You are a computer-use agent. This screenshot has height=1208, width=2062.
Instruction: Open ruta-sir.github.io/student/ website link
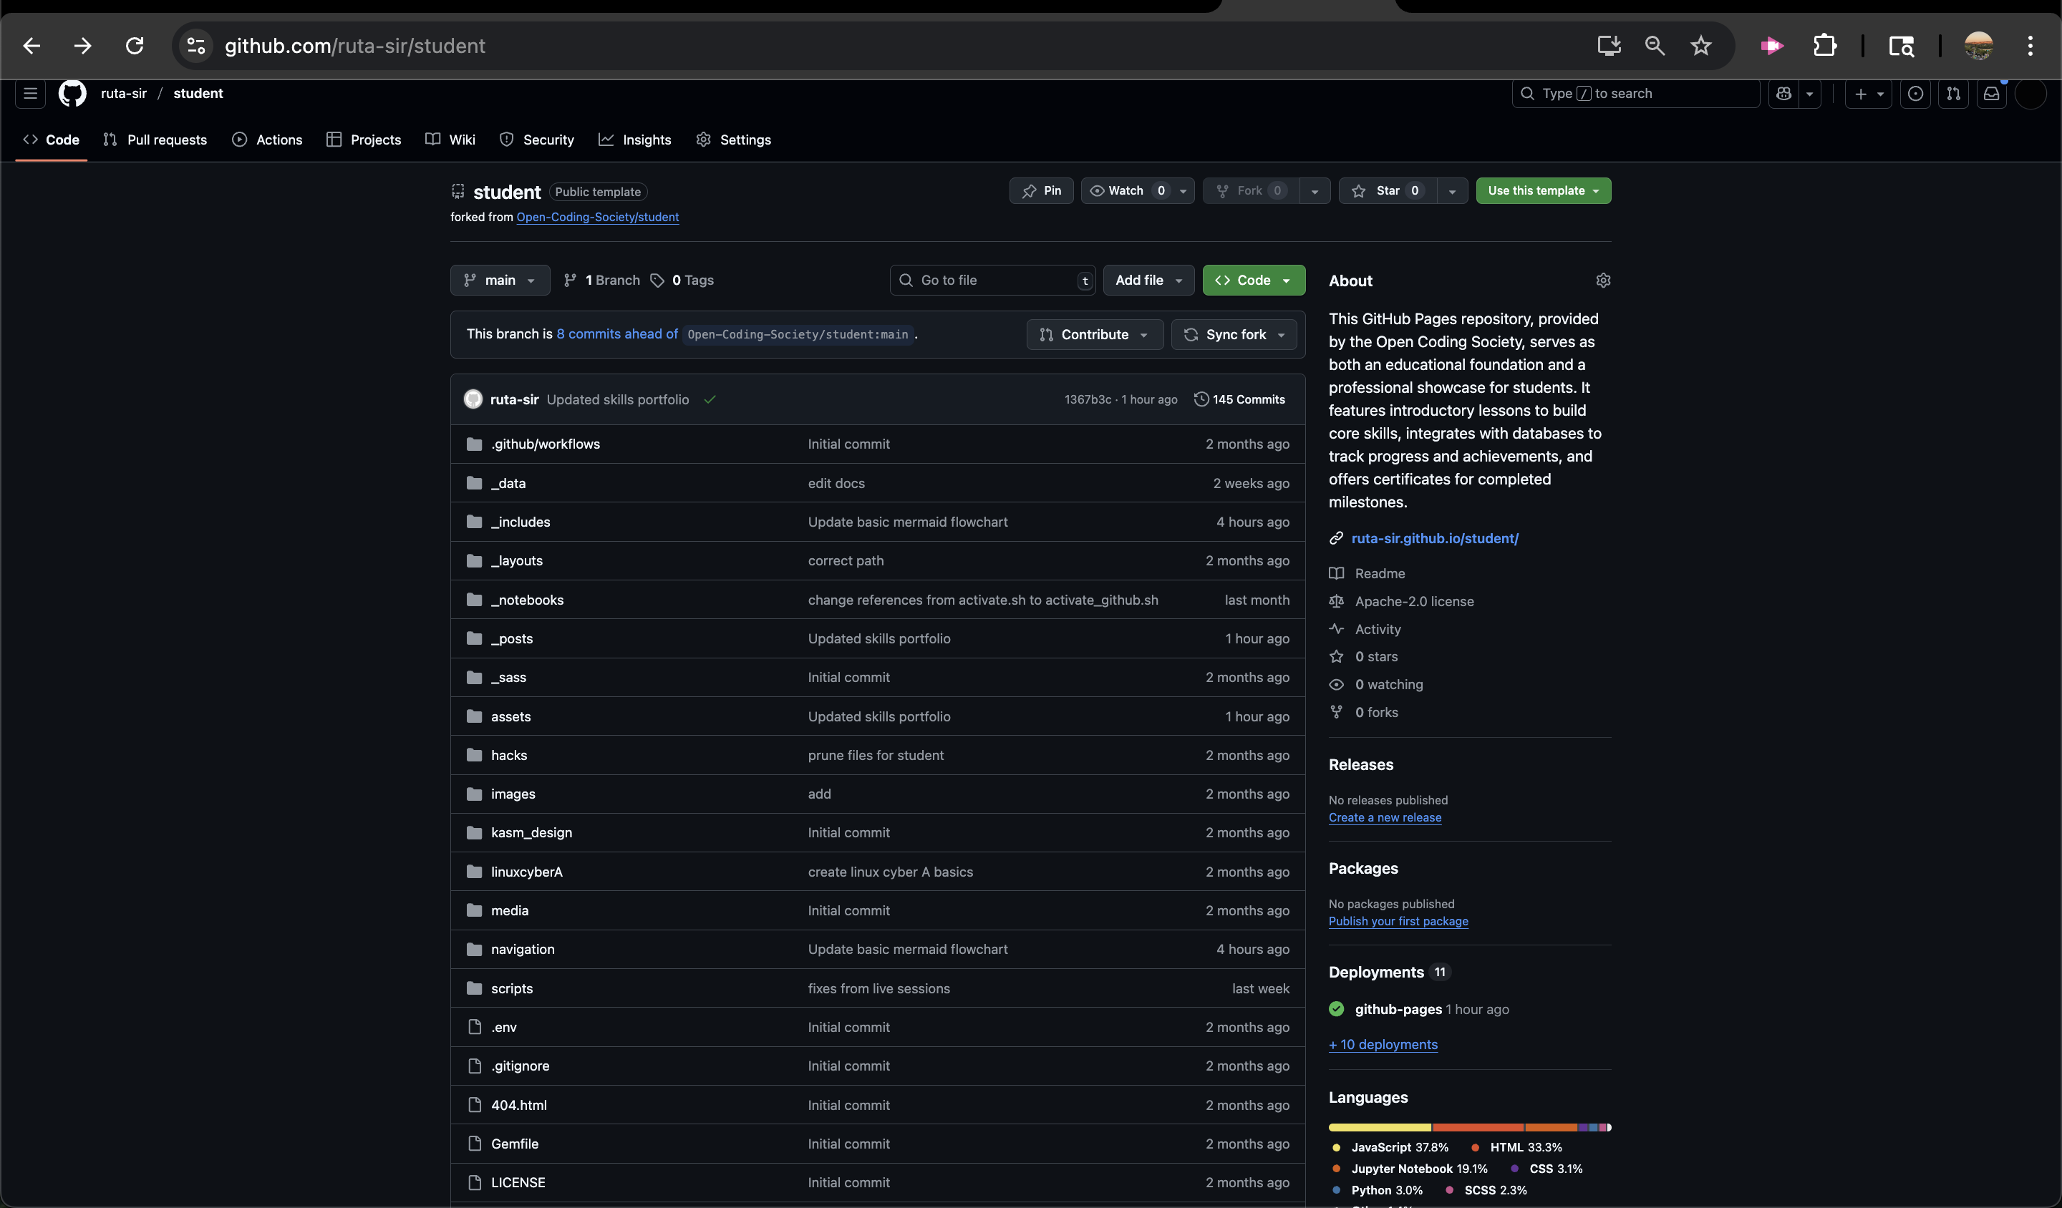tap(1434, 538)
